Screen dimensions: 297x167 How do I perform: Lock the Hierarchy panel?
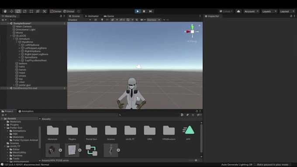[61, 16]
